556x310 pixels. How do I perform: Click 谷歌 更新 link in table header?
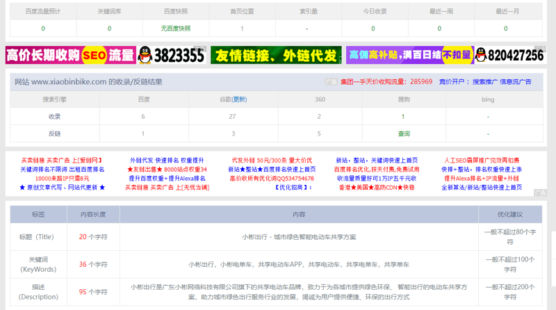pos(239,99)
